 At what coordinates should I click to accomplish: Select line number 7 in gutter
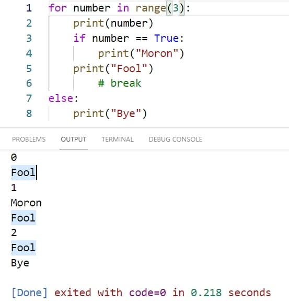tap(29, 98)
